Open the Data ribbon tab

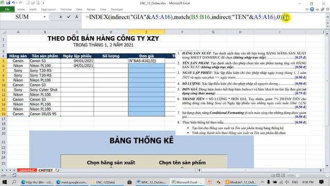pyautogui.click(x=79, y=9)
